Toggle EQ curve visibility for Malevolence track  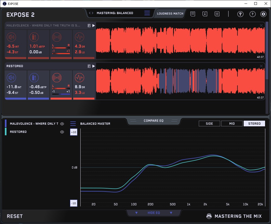coord(62,124)
